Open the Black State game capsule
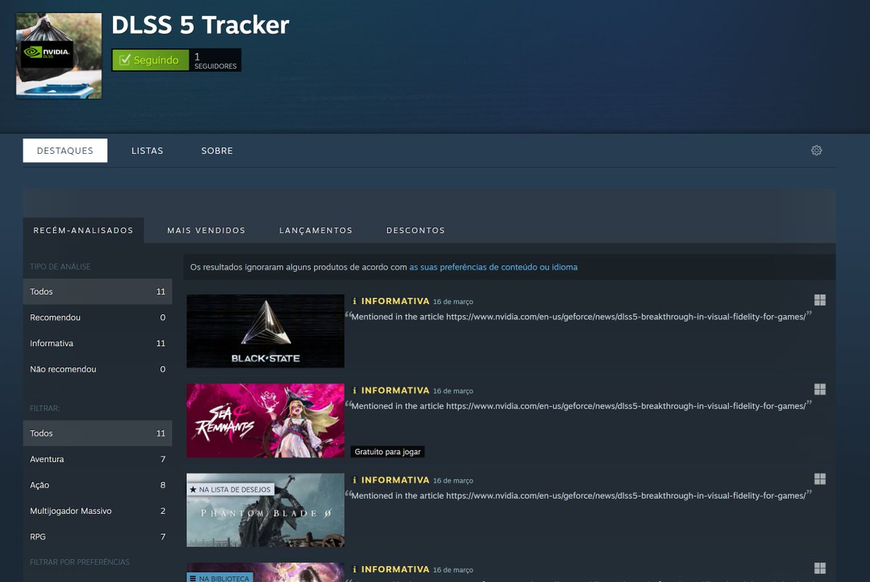Image resolution: width=870 pixels, height=582 pixels. pos(265,331)
